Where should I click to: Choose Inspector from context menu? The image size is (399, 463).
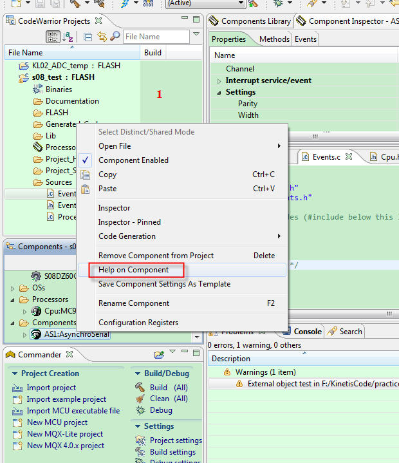(182, 208)
